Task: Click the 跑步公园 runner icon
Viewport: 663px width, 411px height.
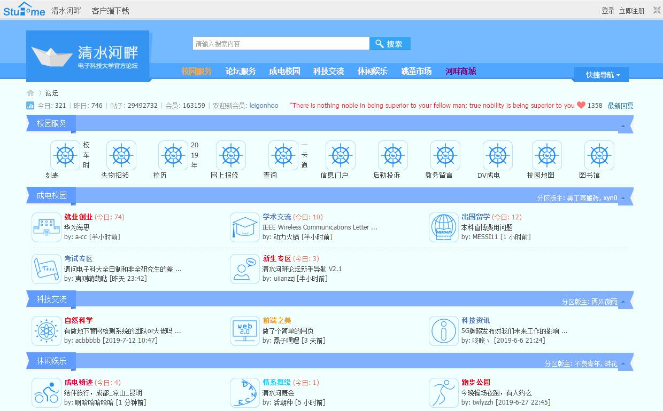Action: coord(443,393)
